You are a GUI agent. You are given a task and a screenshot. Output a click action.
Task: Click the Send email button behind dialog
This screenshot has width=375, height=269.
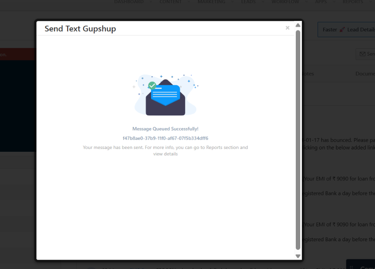(365, 54)
